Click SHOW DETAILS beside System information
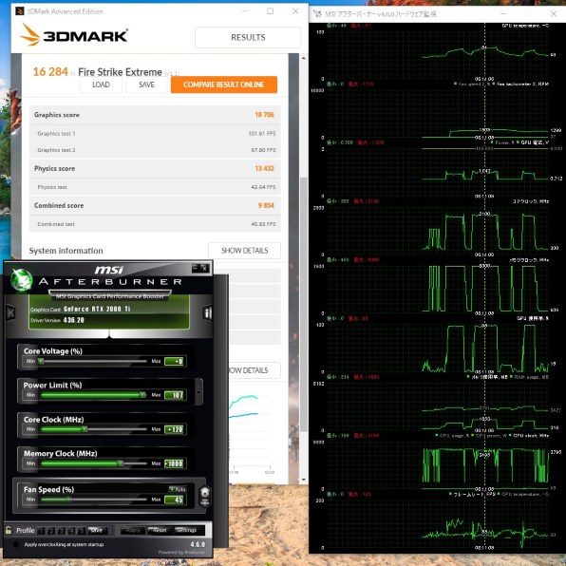The height and width of the screenshot is (566, 566). 244,251
